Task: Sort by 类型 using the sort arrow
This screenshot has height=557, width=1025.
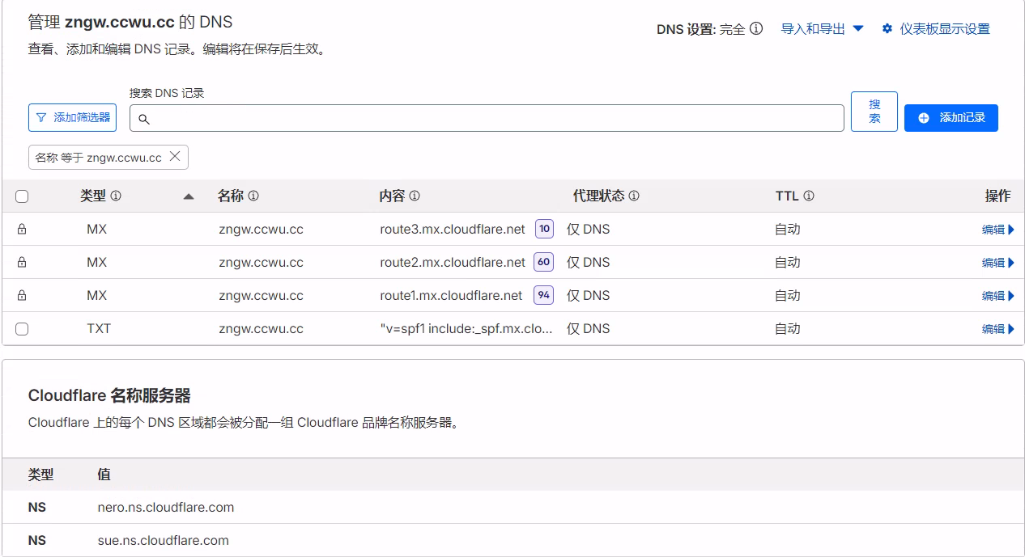Action: tap(189, 196)
